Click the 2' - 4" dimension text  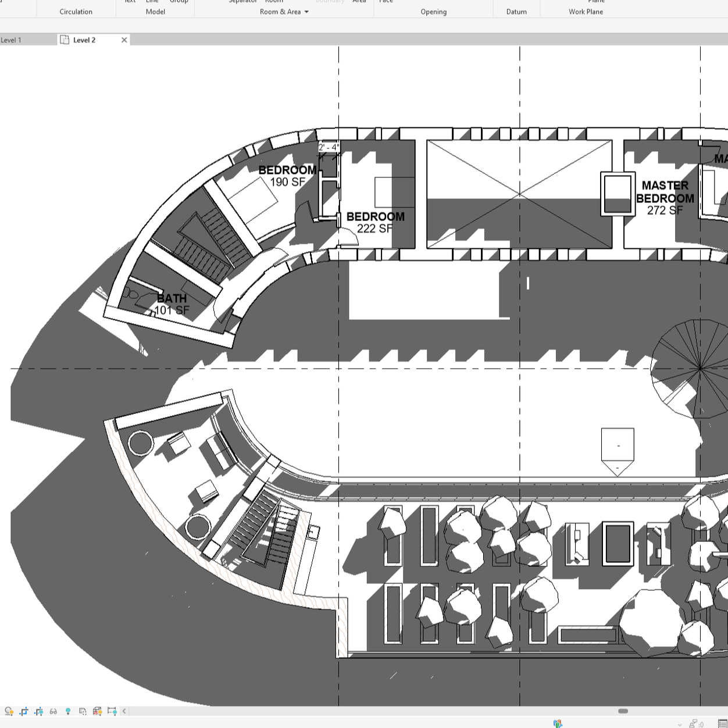[329, 148]
